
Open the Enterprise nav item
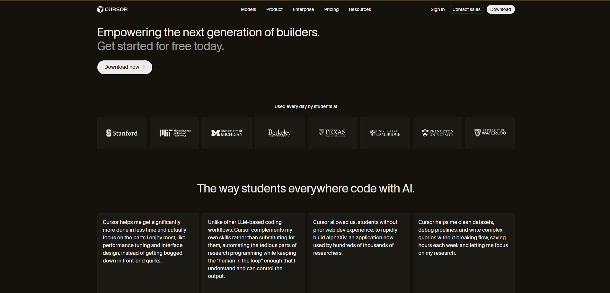pyautogui.click(x=303, y=9)
